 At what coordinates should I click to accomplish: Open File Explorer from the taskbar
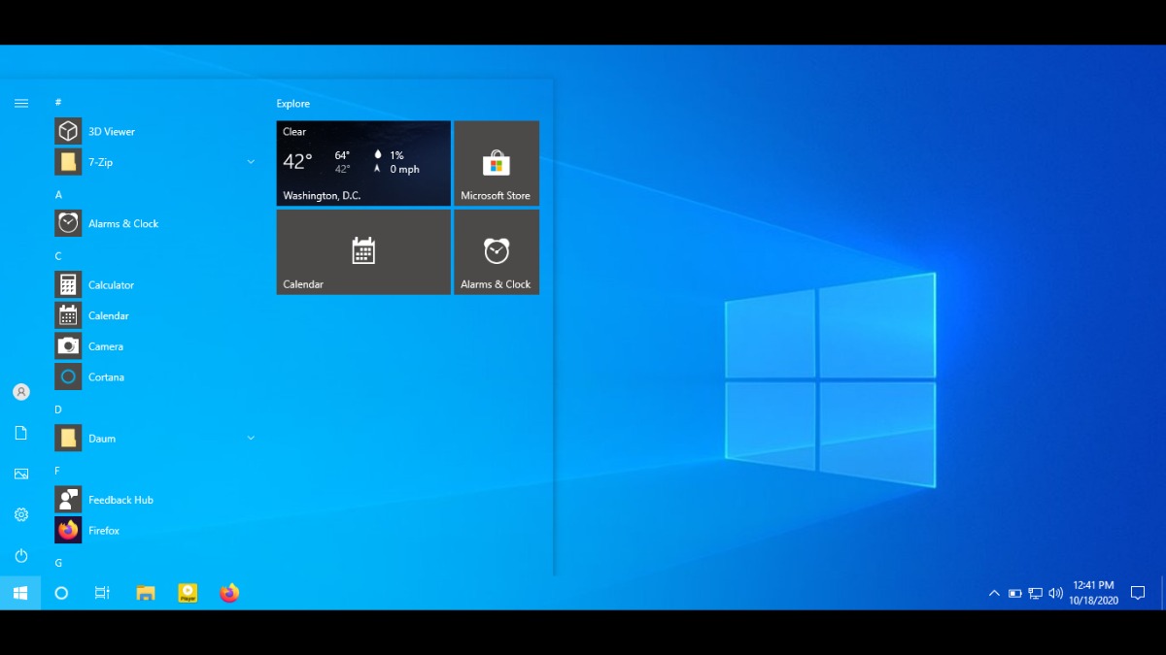click(145, 592)
